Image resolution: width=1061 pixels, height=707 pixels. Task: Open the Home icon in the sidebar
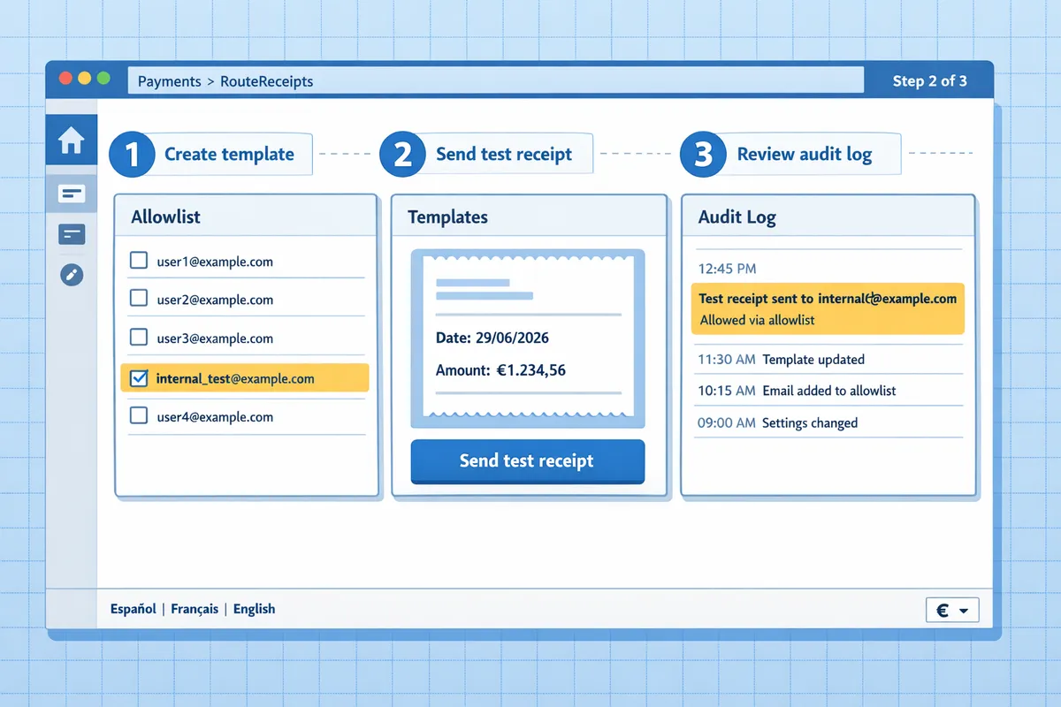click(x=71, y=141)
